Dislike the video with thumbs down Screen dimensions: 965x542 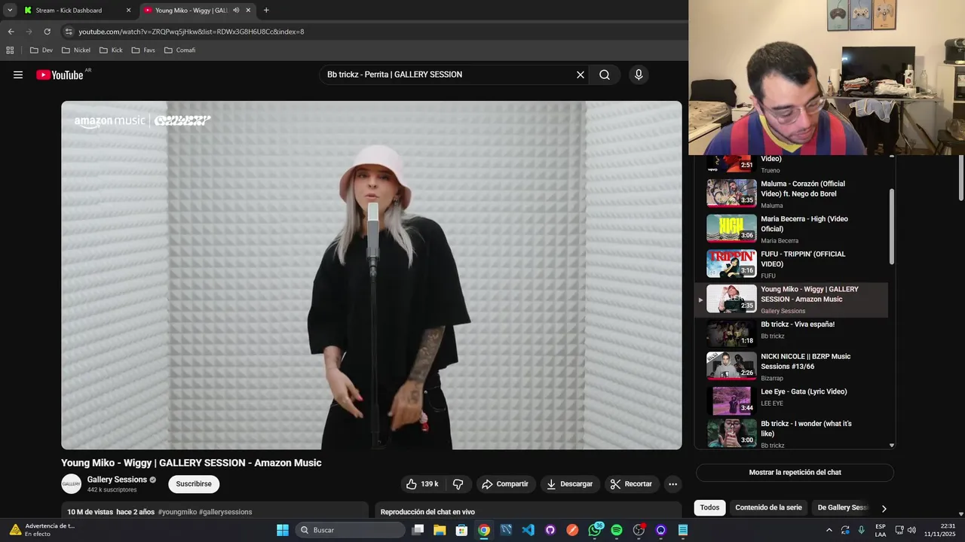[x=458, y=484]
